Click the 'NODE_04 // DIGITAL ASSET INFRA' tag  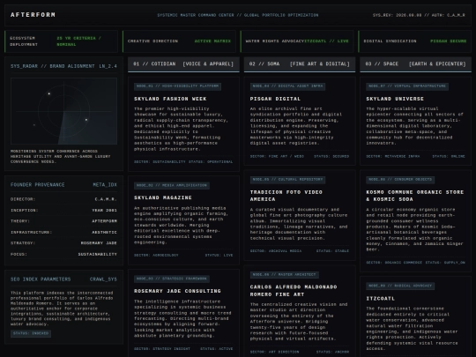point(287,86)
